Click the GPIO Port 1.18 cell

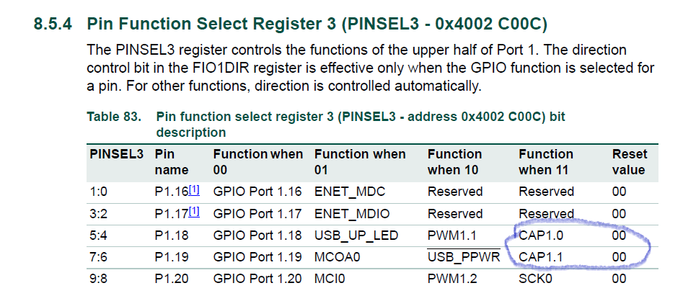coord(256,236)
